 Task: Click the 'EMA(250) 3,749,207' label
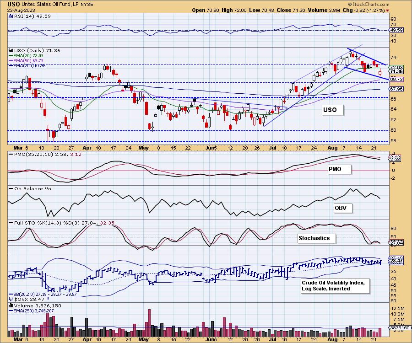[x=33, y=311]
